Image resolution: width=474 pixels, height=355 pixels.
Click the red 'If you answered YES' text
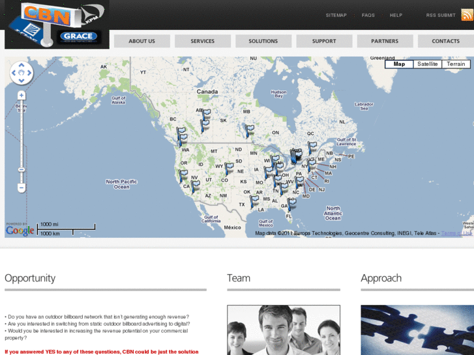102,352
